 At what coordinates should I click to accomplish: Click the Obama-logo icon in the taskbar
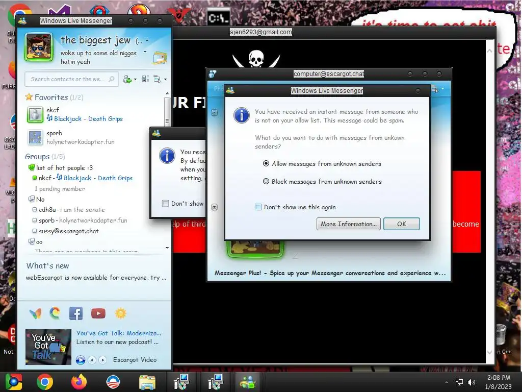[113, 382]
